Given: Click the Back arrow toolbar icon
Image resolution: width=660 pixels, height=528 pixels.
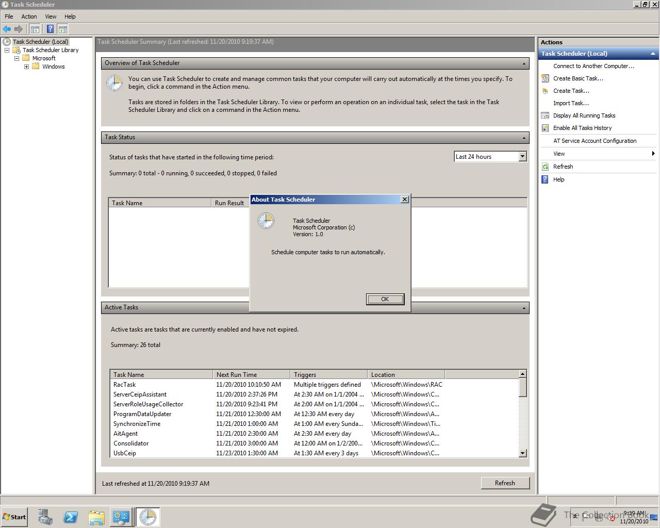Looking at the screenshot, I should click(x=7, y=29).
